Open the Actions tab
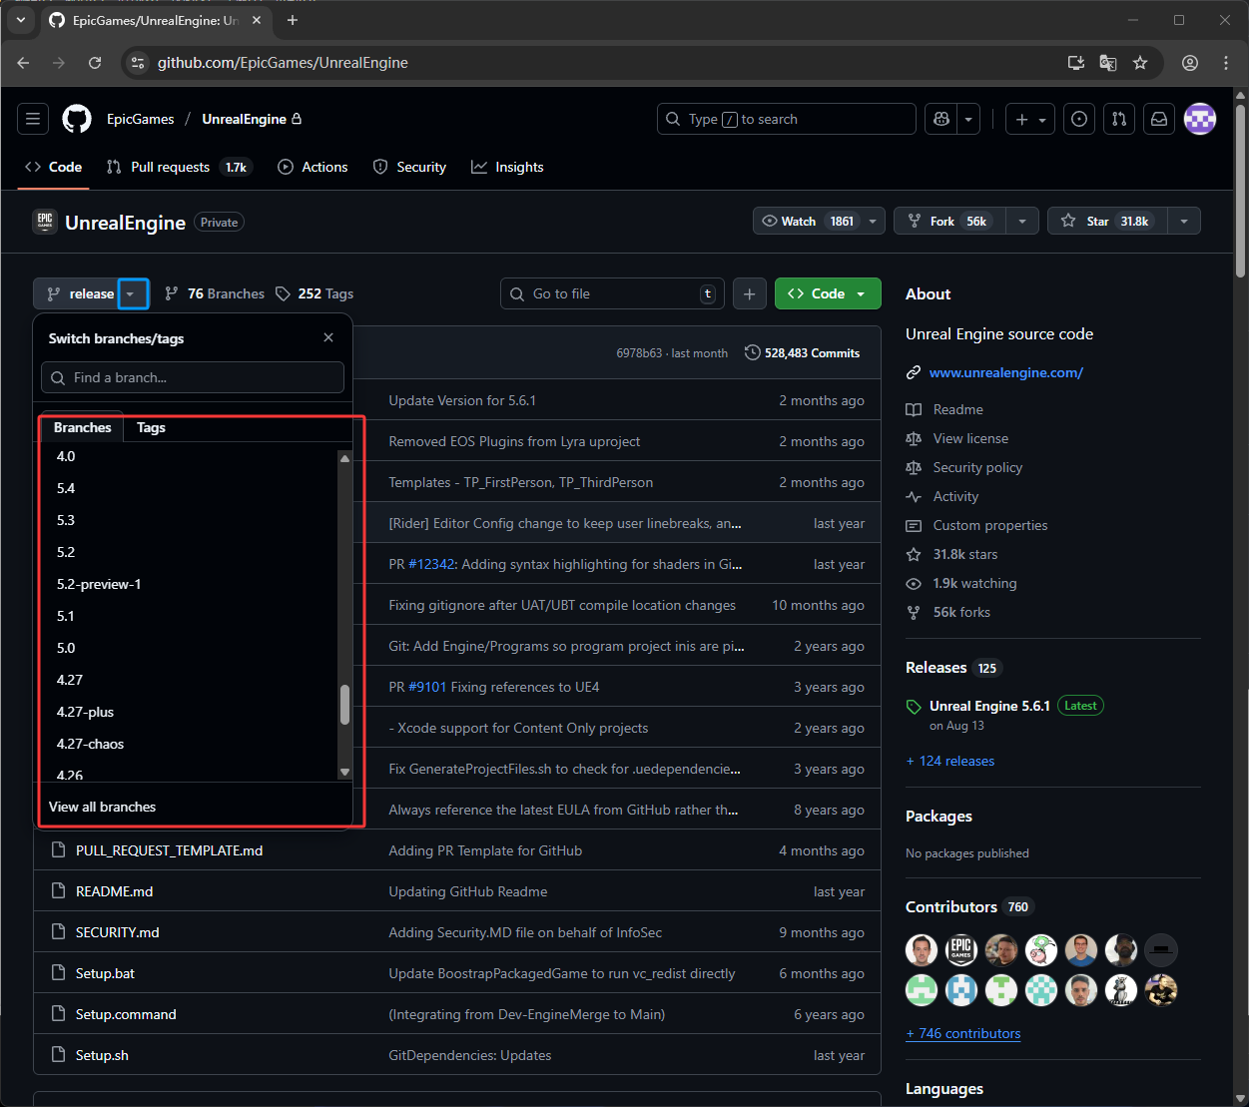 pos(313,167)
